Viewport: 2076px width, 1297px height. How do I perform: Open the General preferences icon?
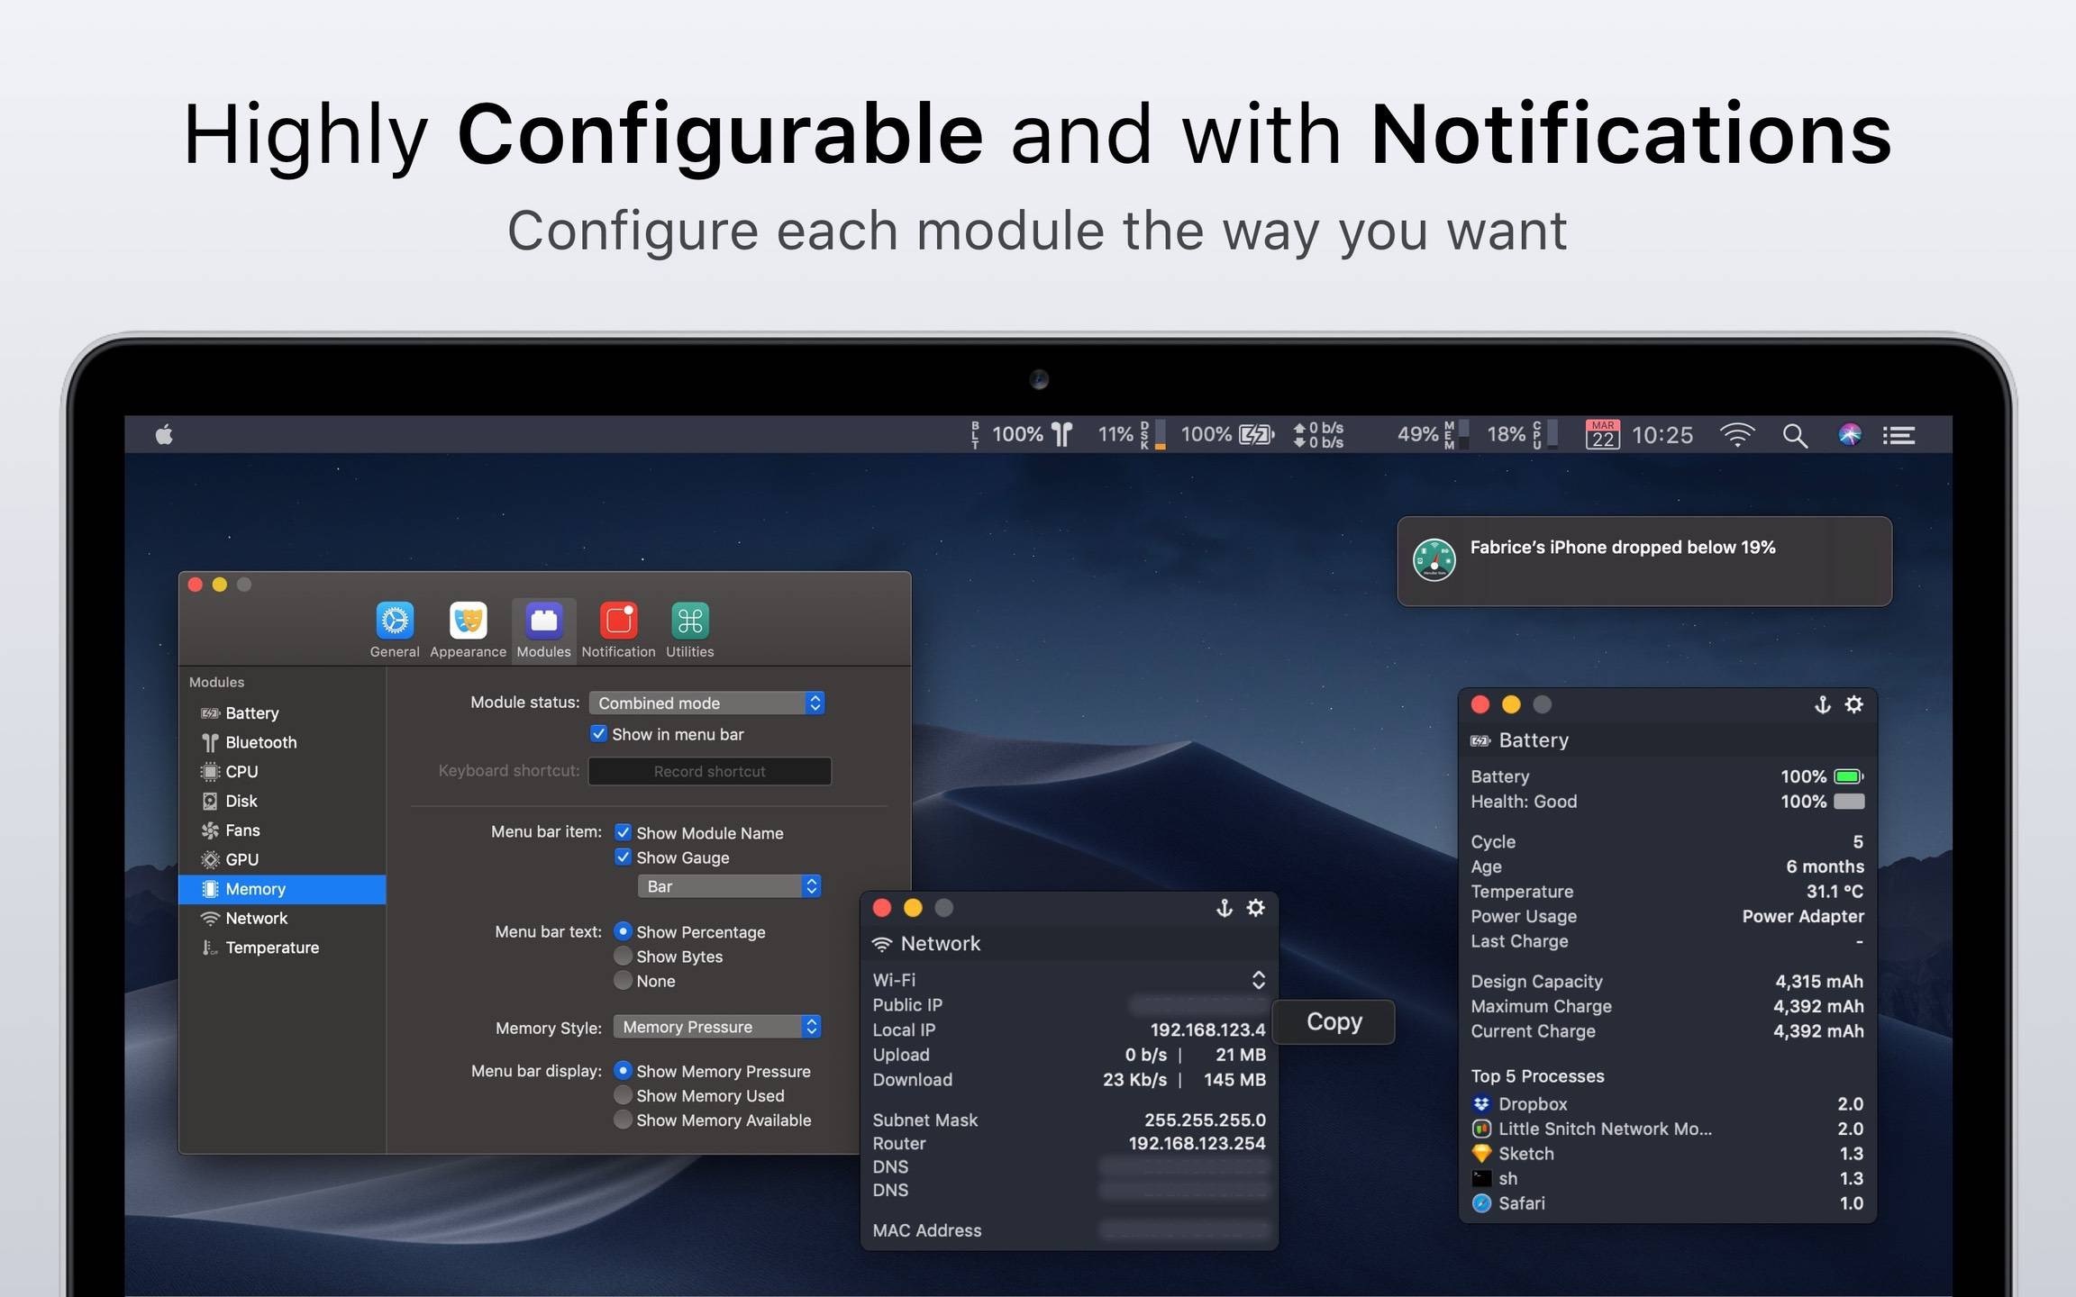click(395, 621)
